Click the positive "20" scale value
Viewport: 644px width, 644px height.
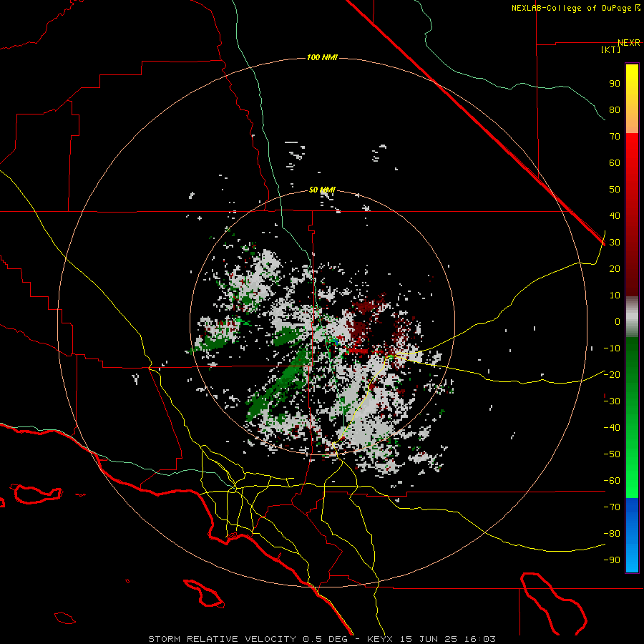615,268
